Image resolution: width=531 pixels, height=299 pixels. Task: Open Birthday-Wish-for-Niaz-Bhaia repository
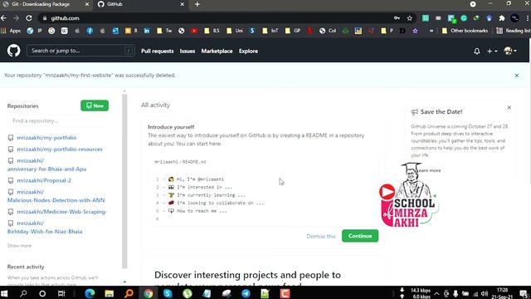[45, 227]
